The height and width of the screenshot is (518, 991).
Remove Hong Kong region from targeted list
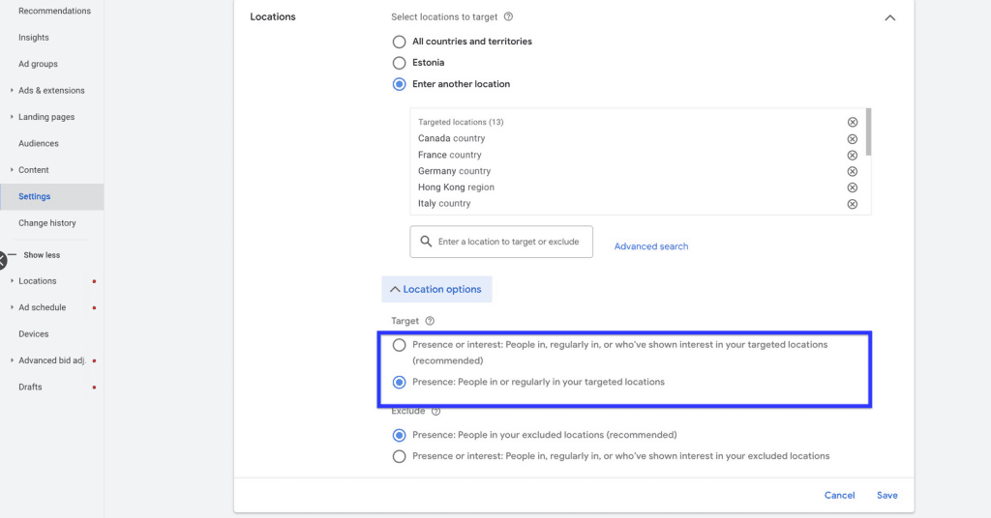852,187
